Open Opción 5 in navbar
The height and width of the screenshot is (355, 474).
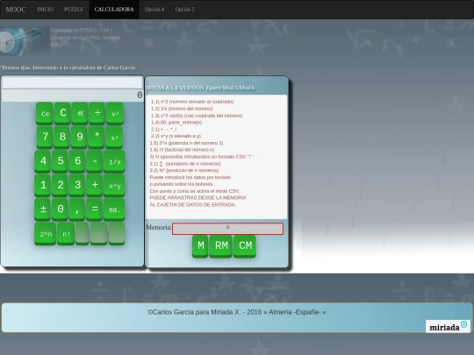click(x=184, y=10)
